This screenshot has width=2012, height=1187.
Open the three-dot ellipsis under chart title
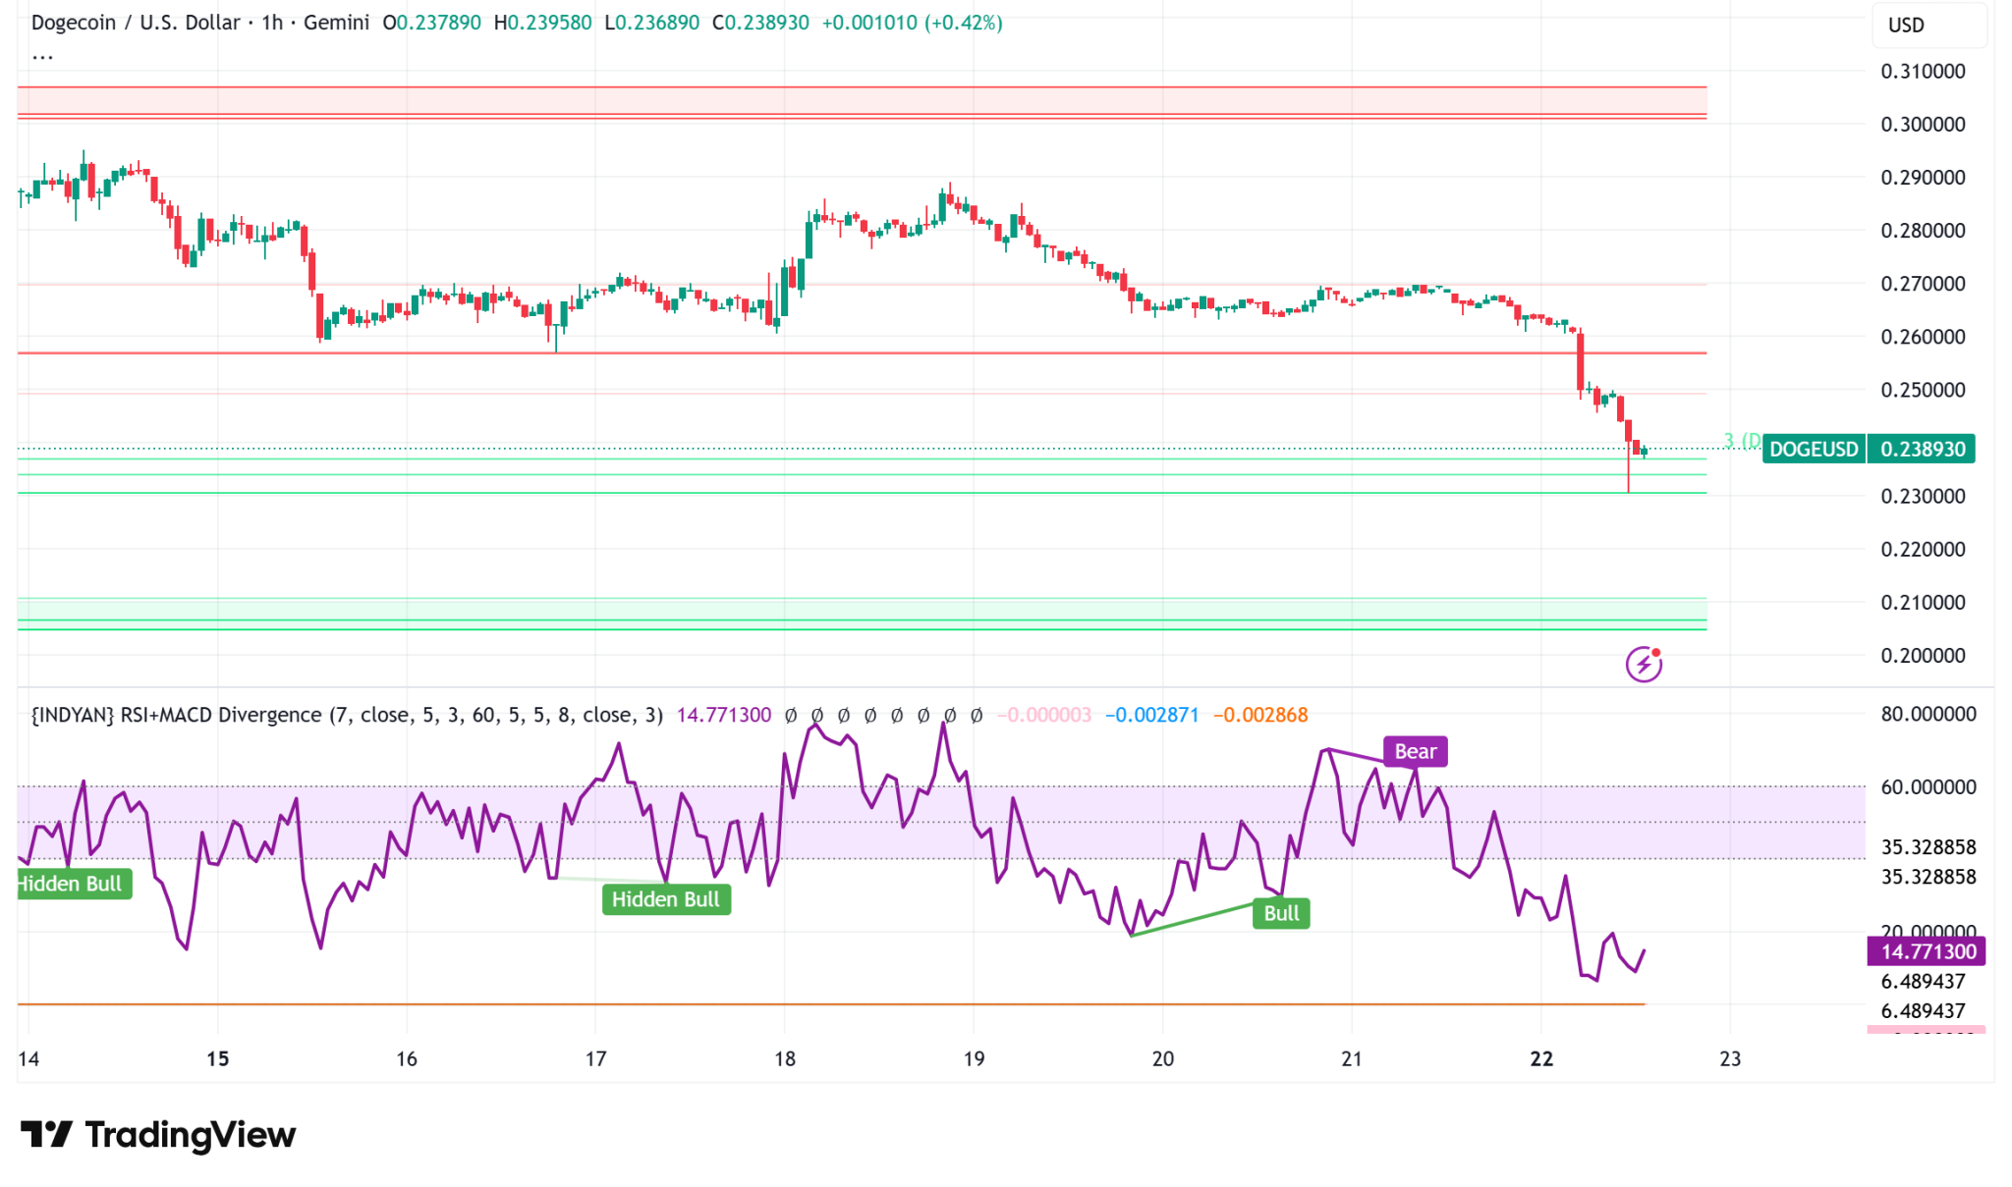click(42, 57)
